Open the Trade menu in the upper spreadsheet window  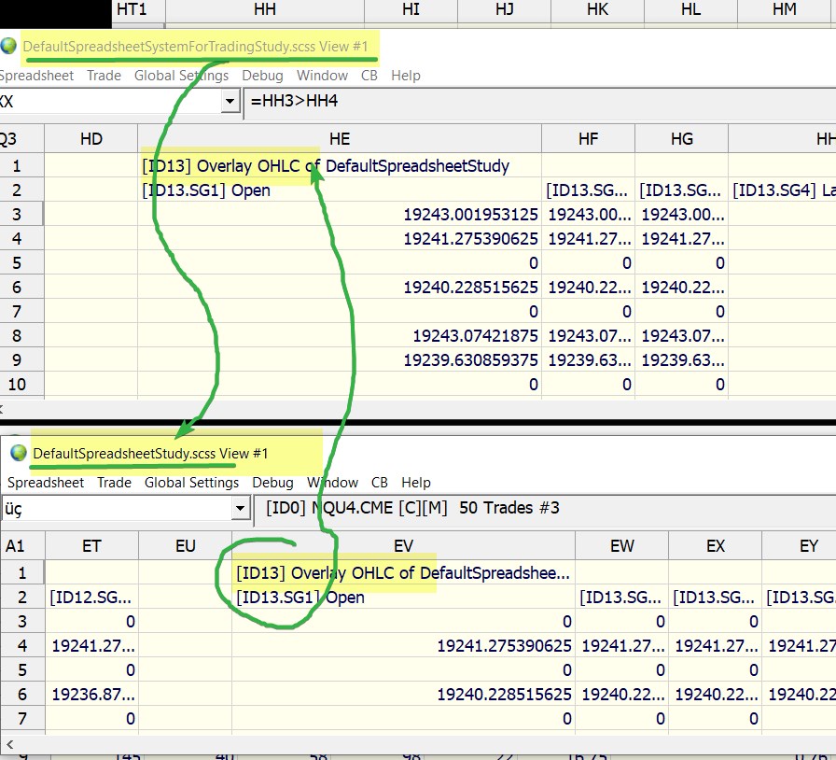point(104,76)
